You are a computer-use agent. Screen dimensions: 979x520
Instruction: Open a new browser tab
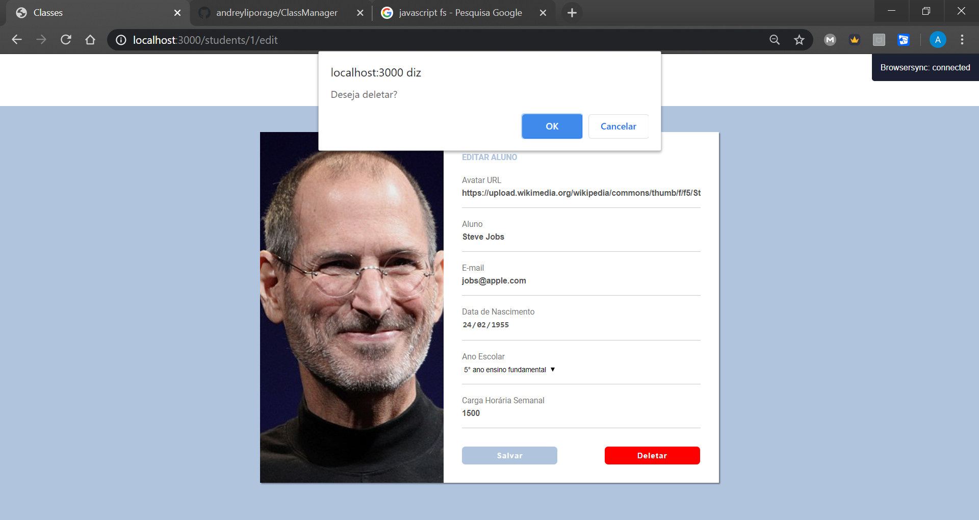[572, 13]
